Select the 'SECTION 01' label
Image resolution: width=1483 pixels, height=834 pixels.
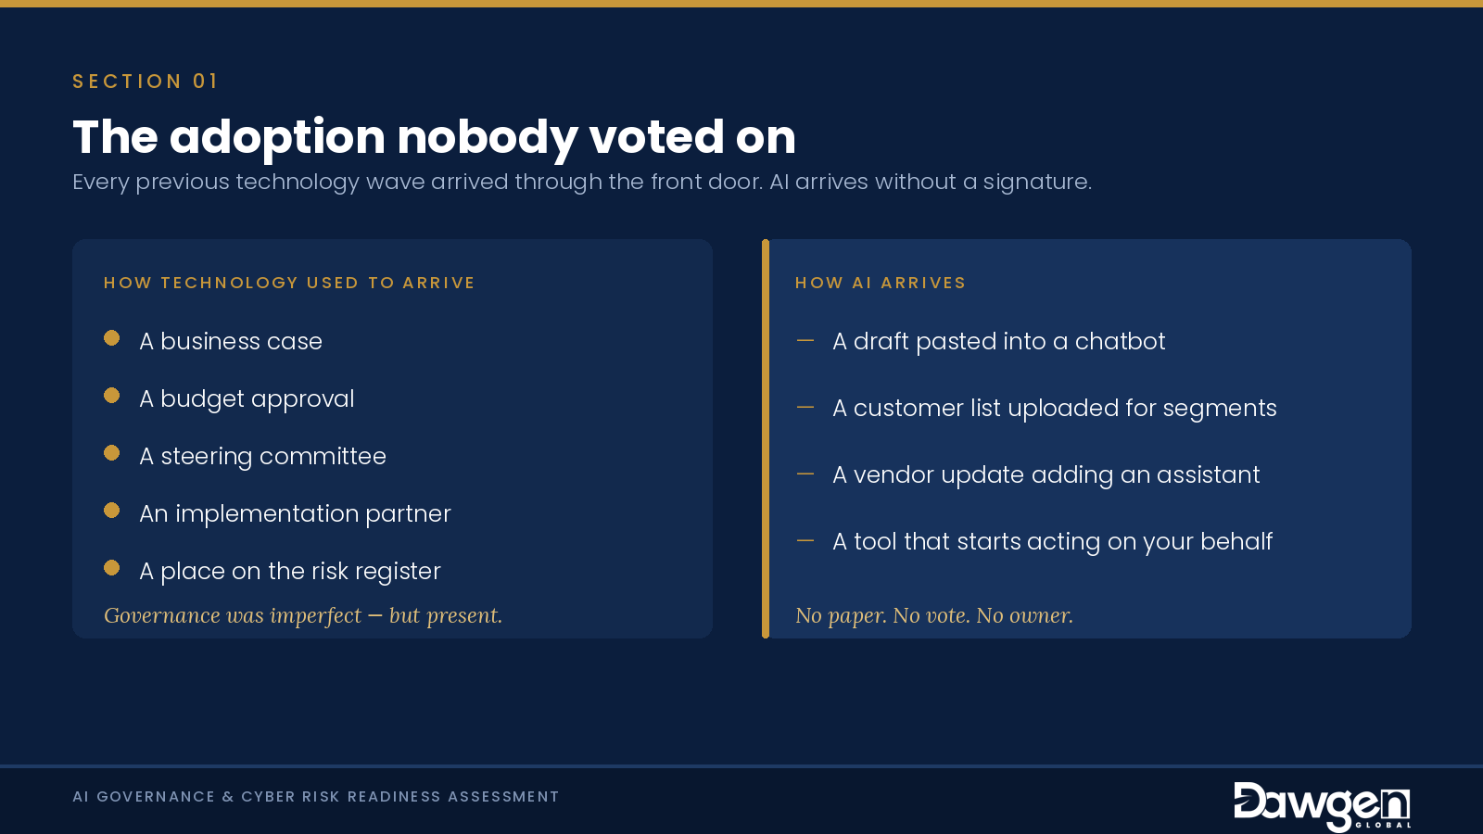point(146,82)
